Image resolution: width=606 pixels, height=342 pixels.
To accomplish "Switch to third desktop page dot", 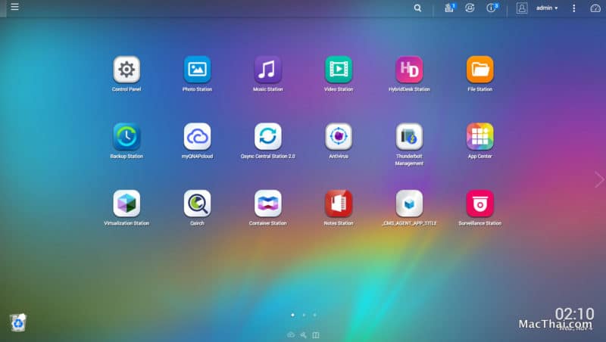I will [x=315, y=315].
